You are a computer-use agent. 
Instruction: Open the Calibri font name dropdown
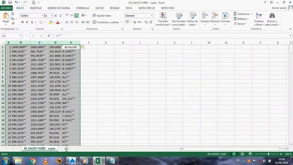tap(43, 16)
